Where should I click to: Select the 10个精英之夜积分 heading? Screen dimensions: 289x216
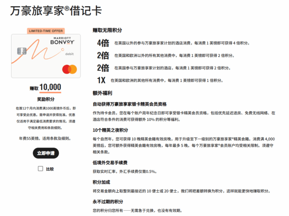coord(110,130)
